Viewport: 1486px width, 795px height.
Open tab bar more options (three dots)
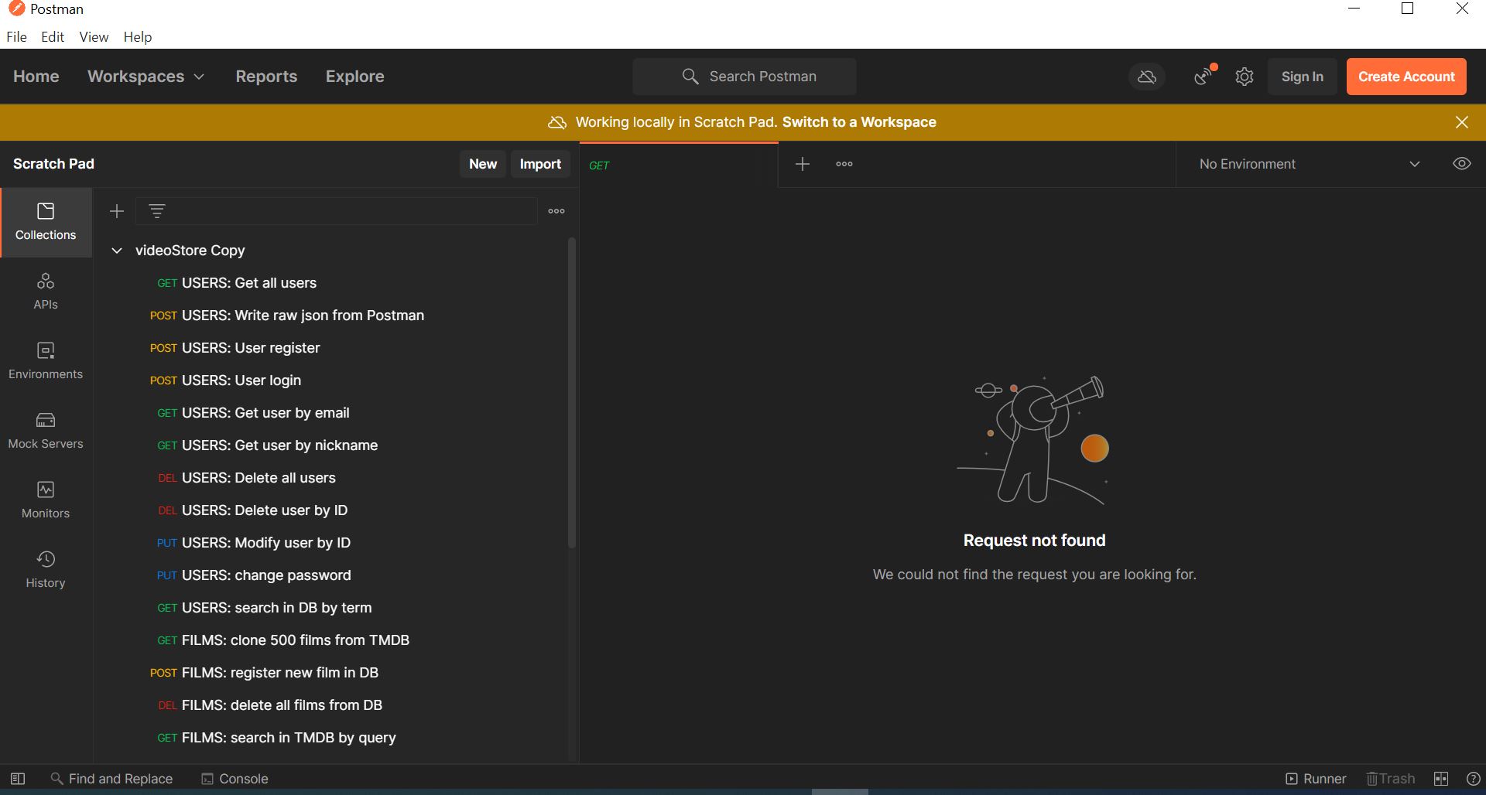click(x=844, y=164)
